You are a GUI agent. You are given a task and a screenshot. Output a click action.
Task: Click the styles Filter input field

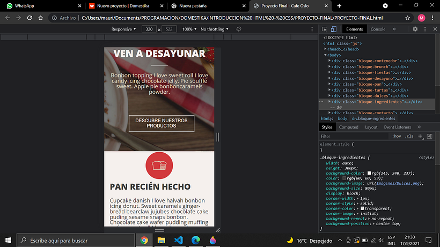[x=354, y=137]
